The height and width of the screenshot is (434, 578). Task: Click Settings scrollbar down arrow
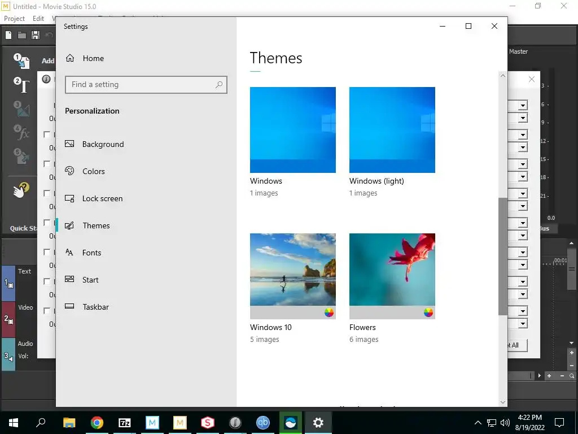(x=503, y=402)
